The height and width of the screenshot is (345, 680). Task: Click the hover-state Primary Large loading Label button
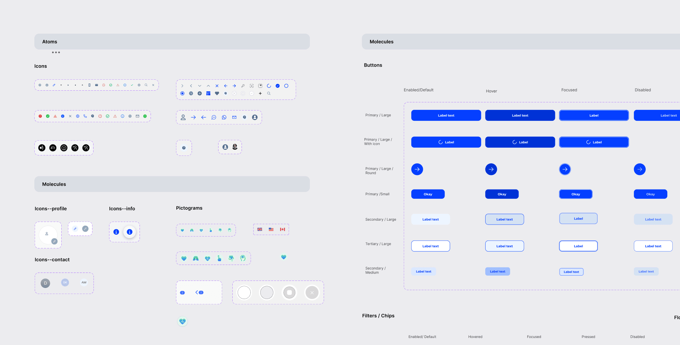(x=520, y=142)
